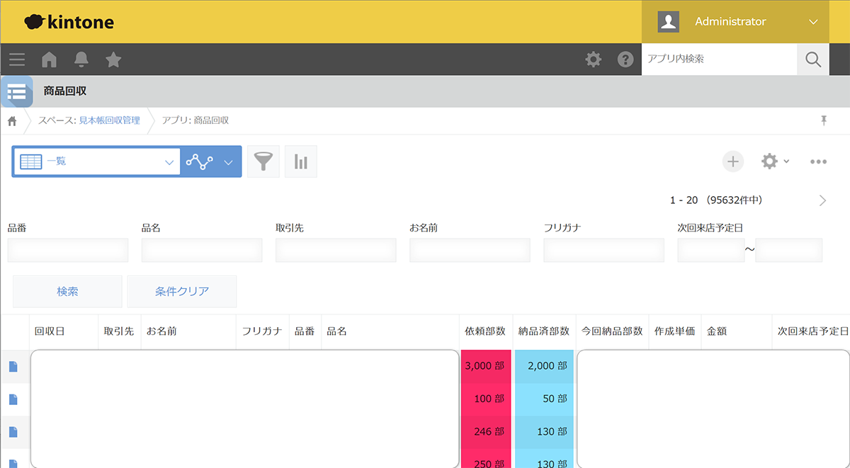This screenshot has width=850, height=468.
Task: Open the app settings gear dropdown
Action: pyautogui.click(x=774, y=161)
